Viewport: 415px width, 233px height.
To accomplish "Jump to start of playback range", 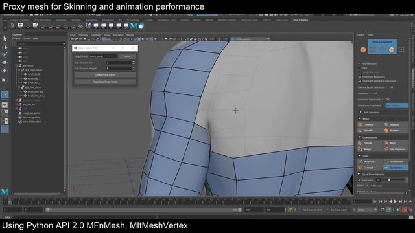I will click(375, 201).
